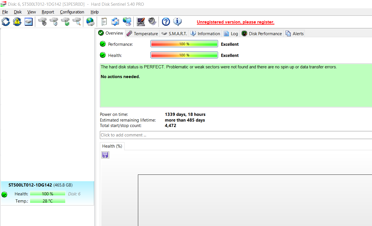Click the Performance 100% progress bar
The image size is (372, 226).
pos(184,44)
